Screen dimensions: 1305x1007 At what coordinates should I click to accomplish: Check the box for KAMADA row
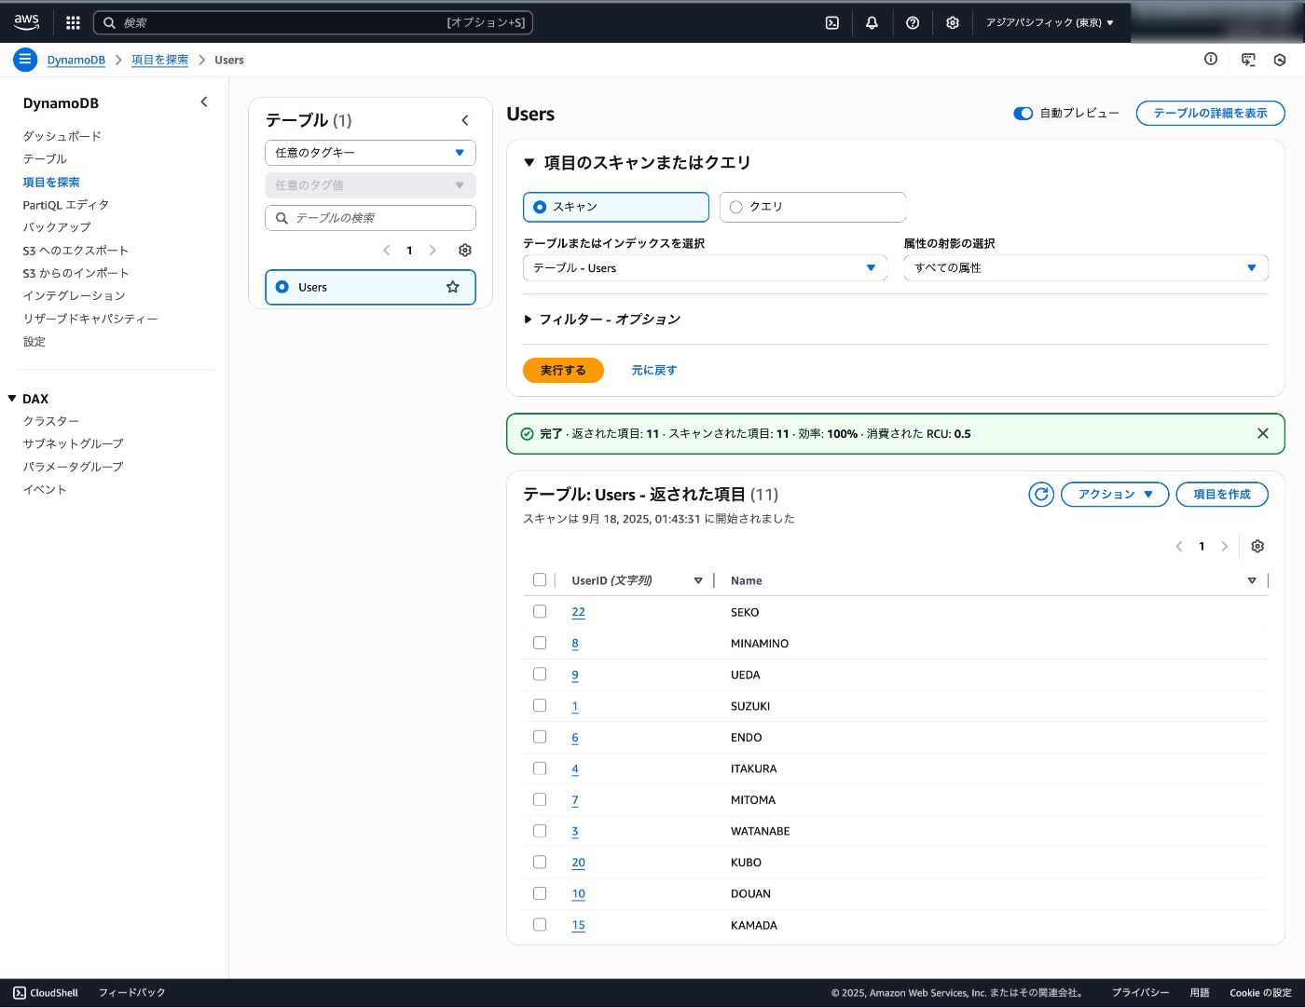pyautogui.click(x=540, y=924)
